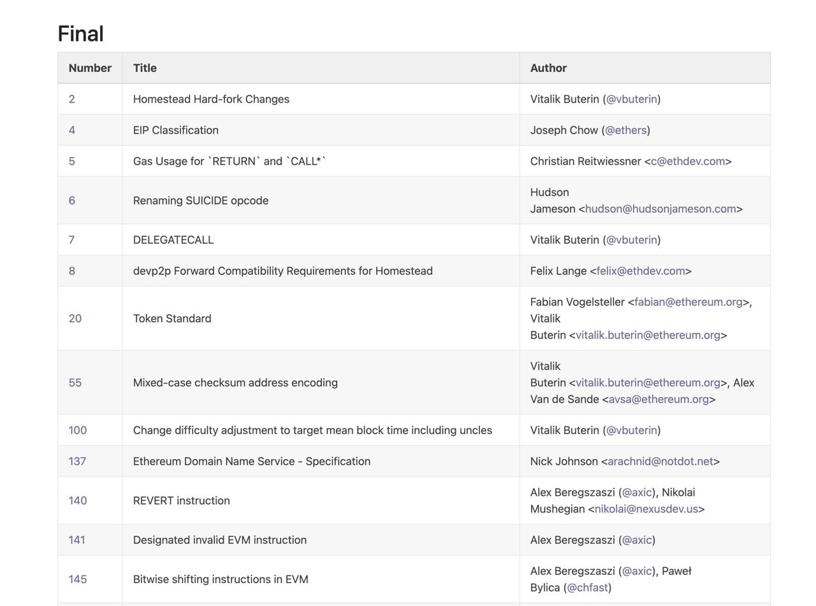Open @chfast author profile link

coord(586,588)
